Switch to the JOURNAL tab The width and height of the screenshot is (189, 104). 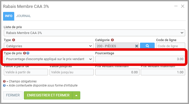point(23,16)
